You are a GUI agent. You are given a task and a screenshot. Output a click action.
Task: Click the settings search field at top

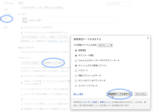(x=119, y=4)
